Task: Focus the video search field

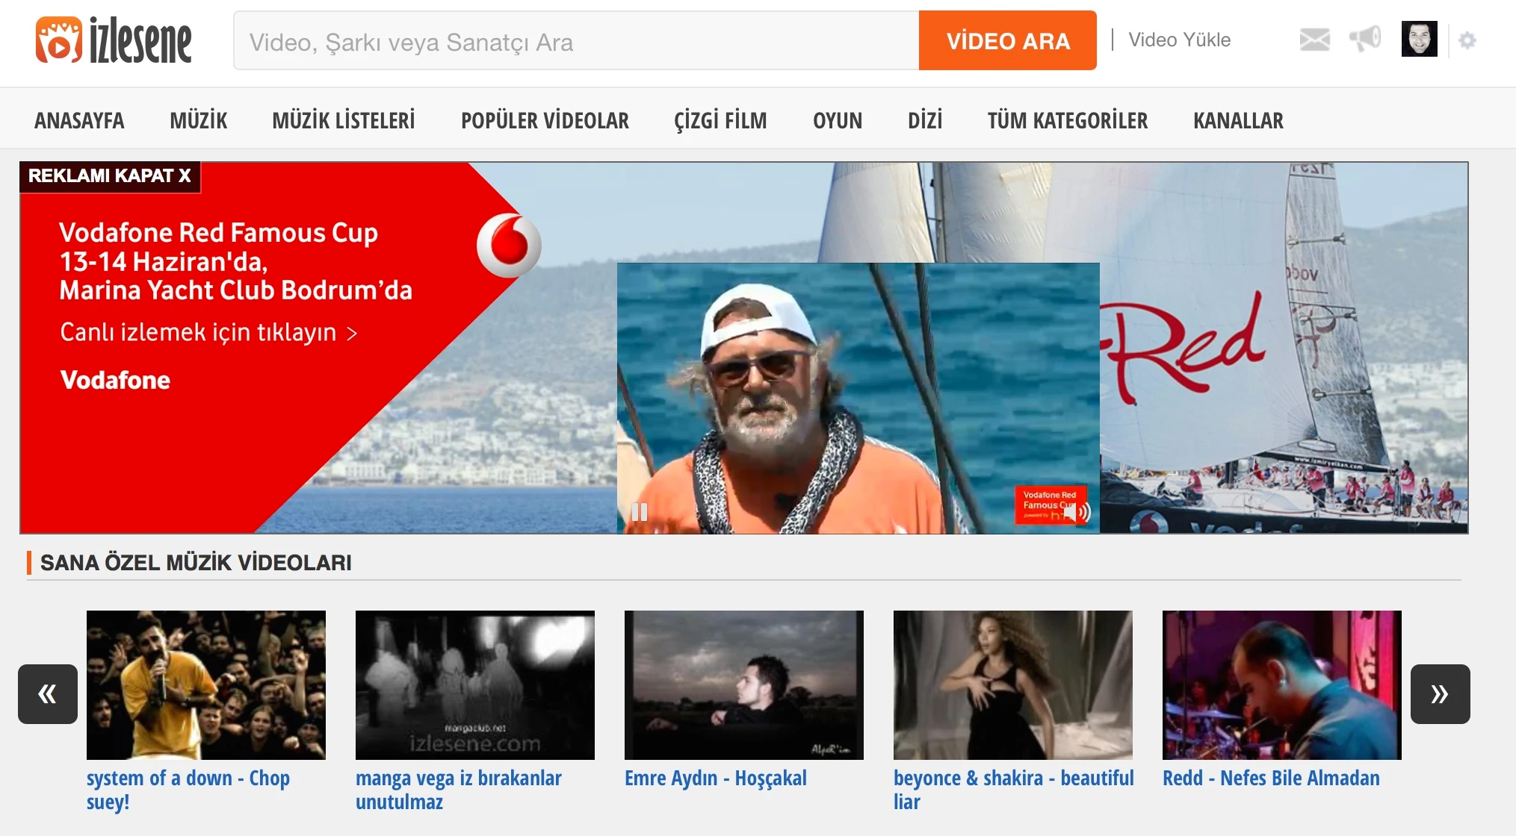Action: click(x=576, y=41)
